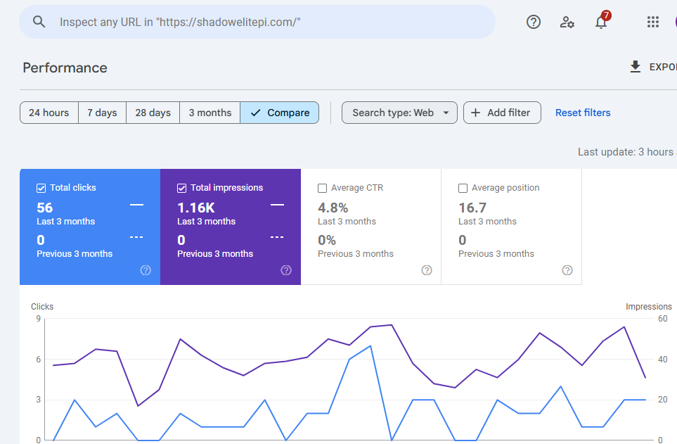Open the Google apps grid
This screenshot has width=677, height=444.
[653, 22]
